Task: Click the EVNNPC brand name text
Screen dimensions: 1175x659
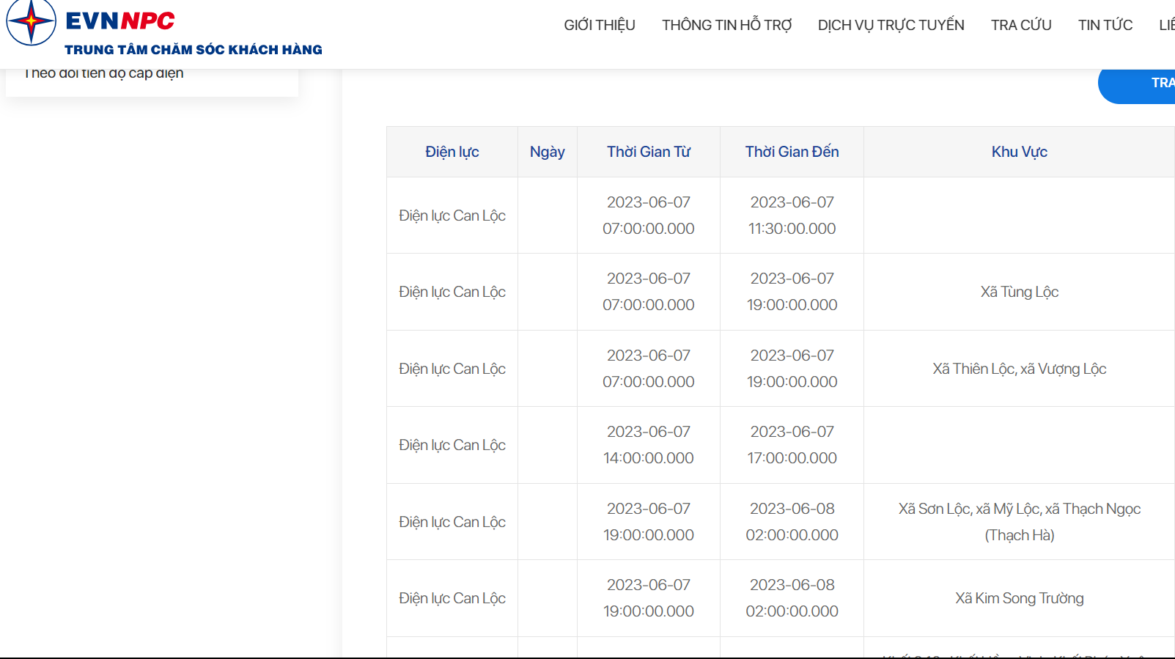Action: coord(120,21)
